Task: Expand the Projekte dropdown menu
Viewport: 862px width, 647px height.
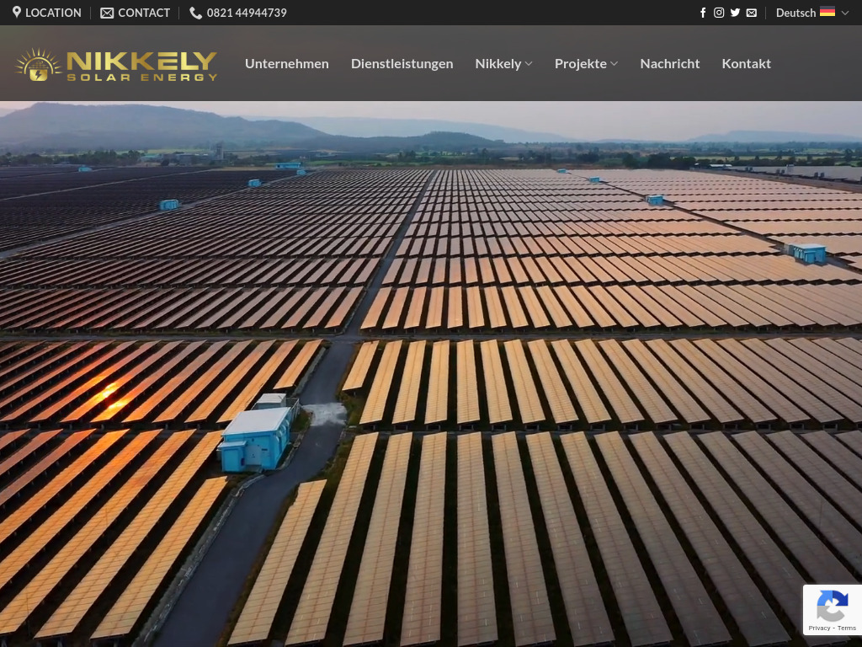Action: click(586, 63)
